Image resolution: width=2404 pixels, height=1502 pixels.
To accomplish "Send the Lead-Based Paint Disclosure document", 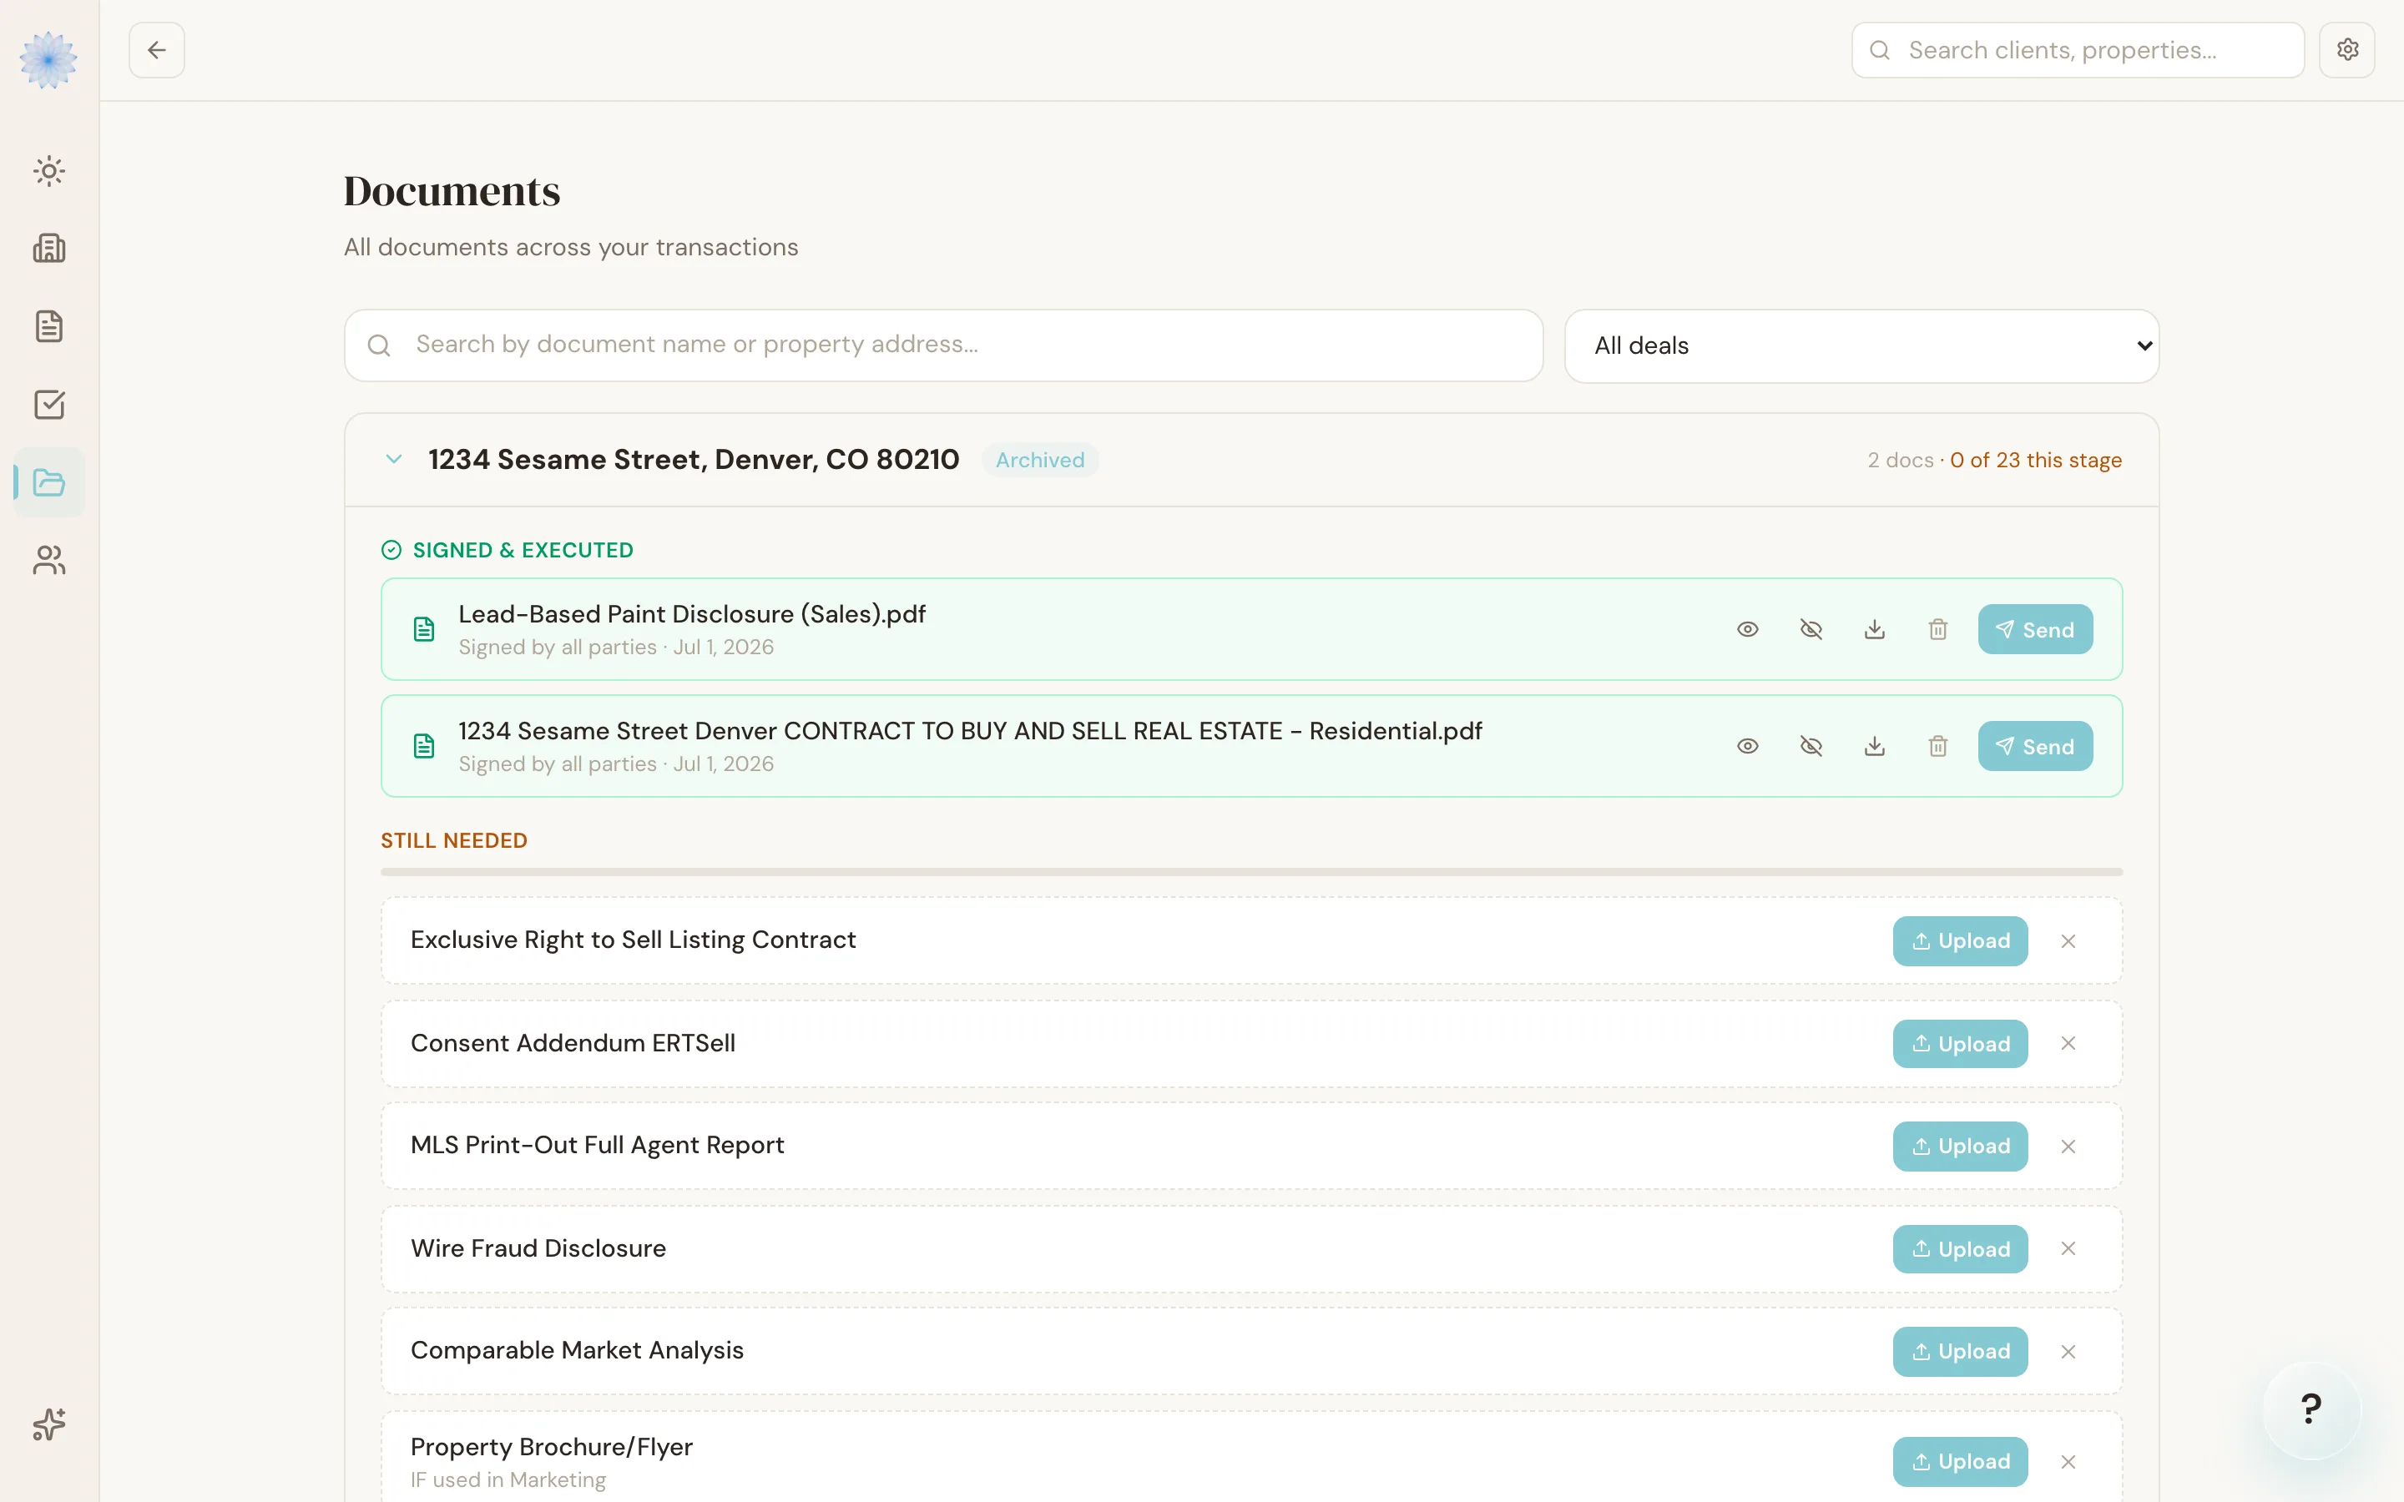I will tap(2034, 630).
